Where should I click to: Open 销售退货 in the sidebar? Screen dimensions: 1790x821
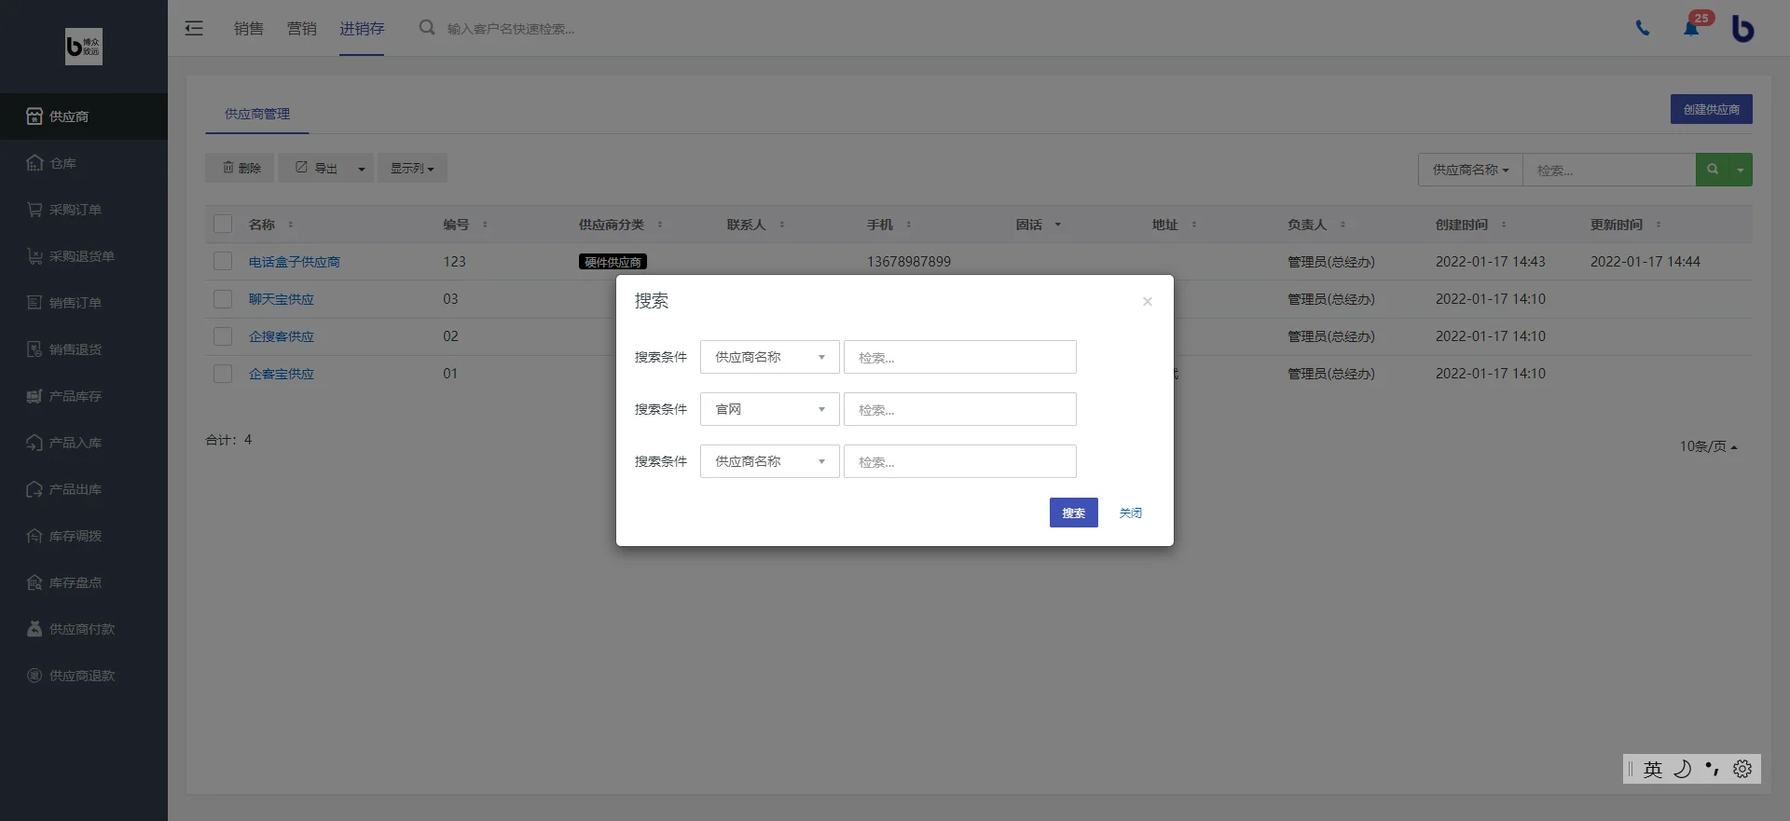pos(83,349)
